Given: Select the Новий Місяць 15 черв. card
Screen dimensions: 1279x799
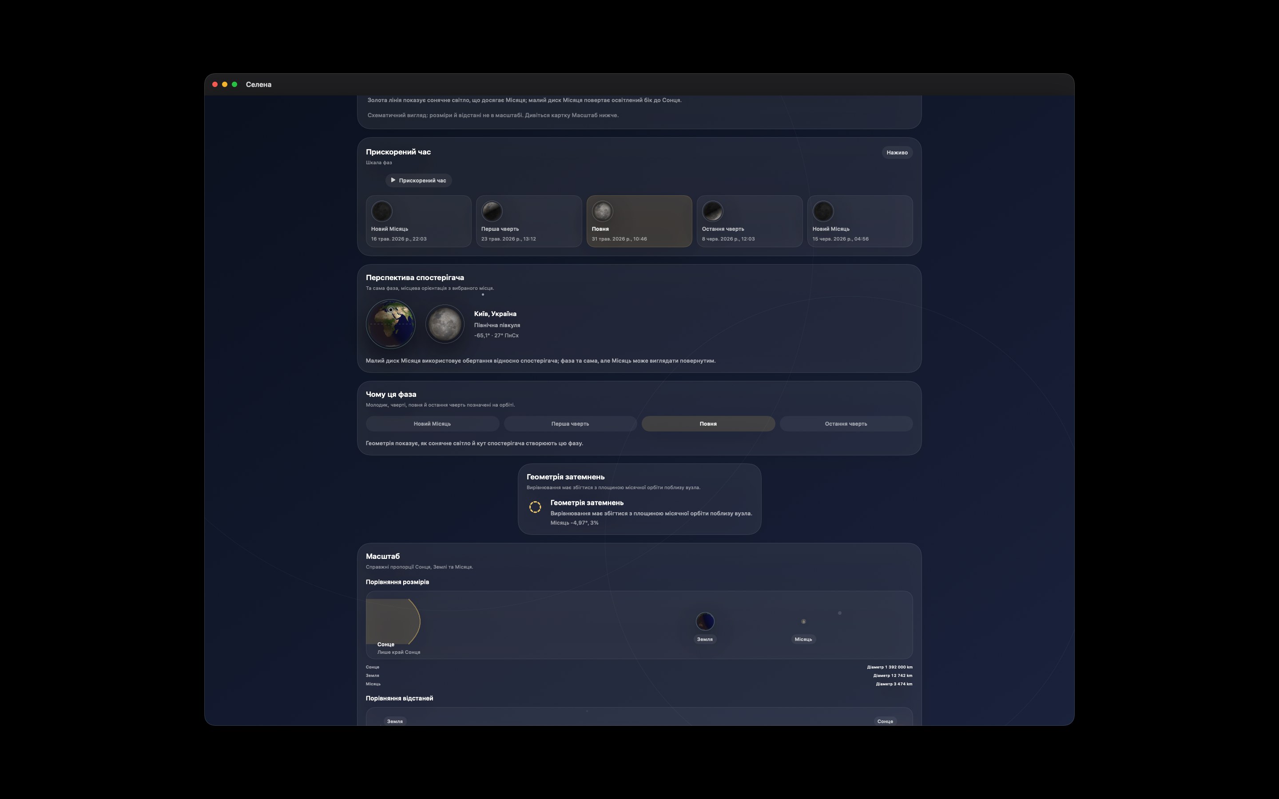Looking at the screenshot, I should tap(860, 222).
